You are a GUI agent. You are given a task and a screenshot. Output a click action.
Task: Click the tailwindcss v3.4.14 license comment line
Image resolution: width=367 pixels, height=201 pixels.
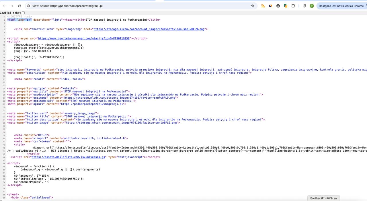point(187,151)
